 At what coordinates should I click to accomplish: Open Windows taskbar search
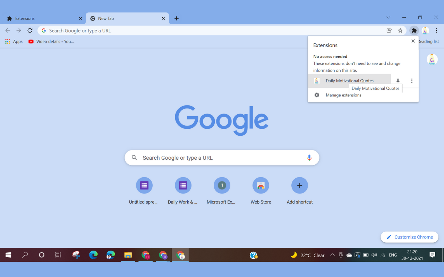[x=25, y=255]
